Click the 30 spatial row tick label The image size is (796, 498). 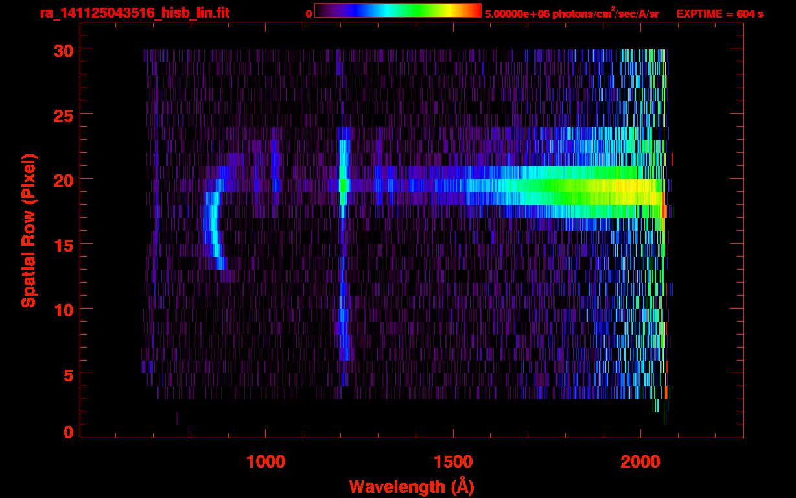(63, 50)
